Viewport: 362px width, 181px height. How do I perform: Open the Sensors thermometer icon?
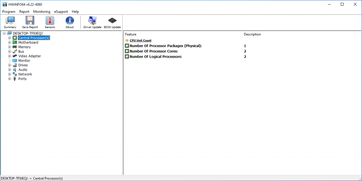click(50, 21)
